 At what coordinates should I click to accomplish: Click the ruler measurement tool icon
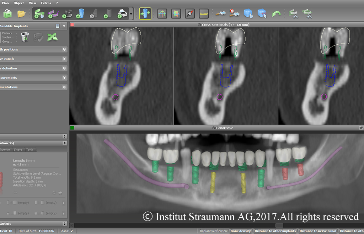[x=204, y=14]
